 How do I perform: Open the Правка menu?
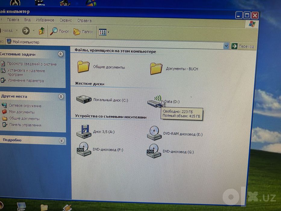13,20
